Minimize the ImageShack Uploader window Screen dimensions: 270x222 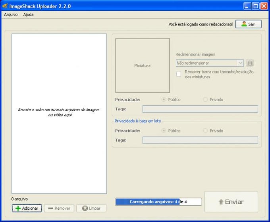tap(247, 6)
